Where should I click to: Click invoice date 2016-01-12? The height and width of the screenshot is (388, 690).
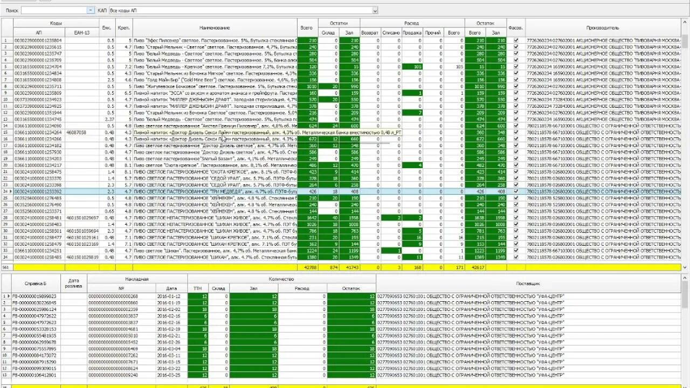point(171,296)
